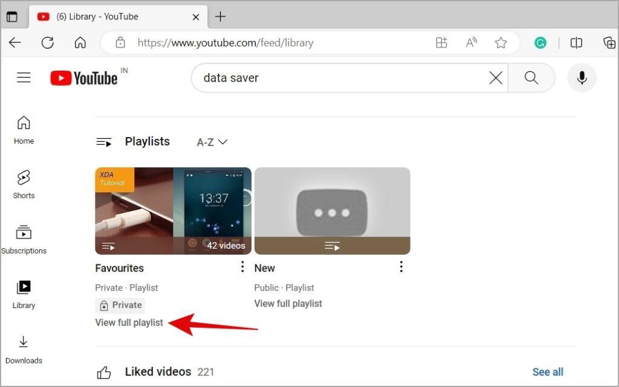
Task: Open the Favourites playlist thumbnail
Action: (173, 211)
